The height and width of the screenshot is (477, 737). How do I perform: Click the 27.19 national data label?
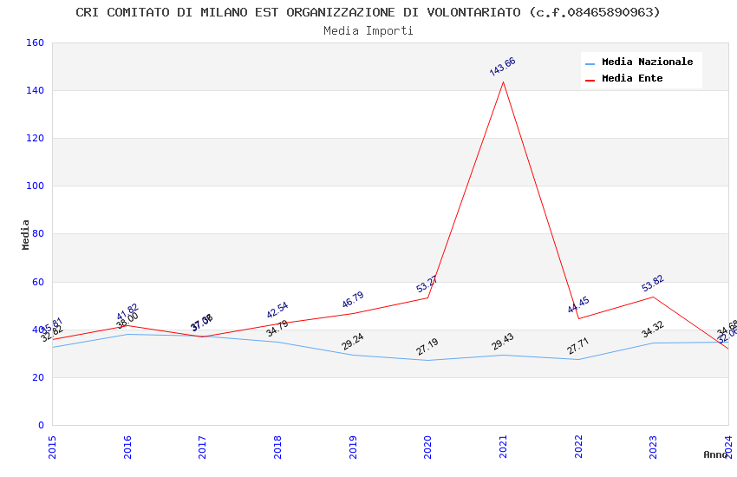427,346
